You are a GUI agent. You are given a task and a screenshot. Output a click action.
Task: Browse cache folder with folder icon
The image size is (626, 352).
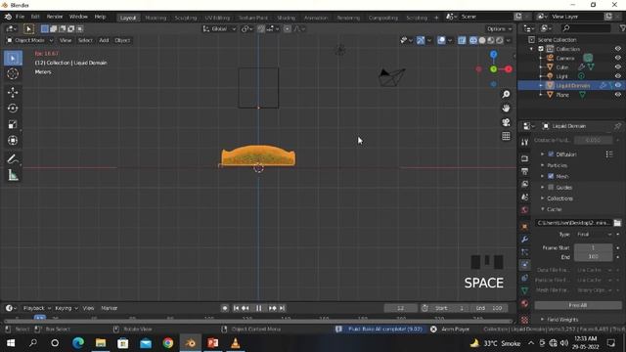click(617, 223)
